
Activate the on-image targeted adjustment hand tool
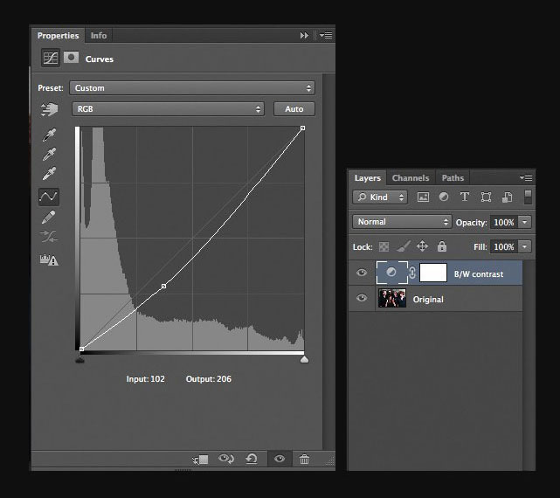click(x=49, y=109)
